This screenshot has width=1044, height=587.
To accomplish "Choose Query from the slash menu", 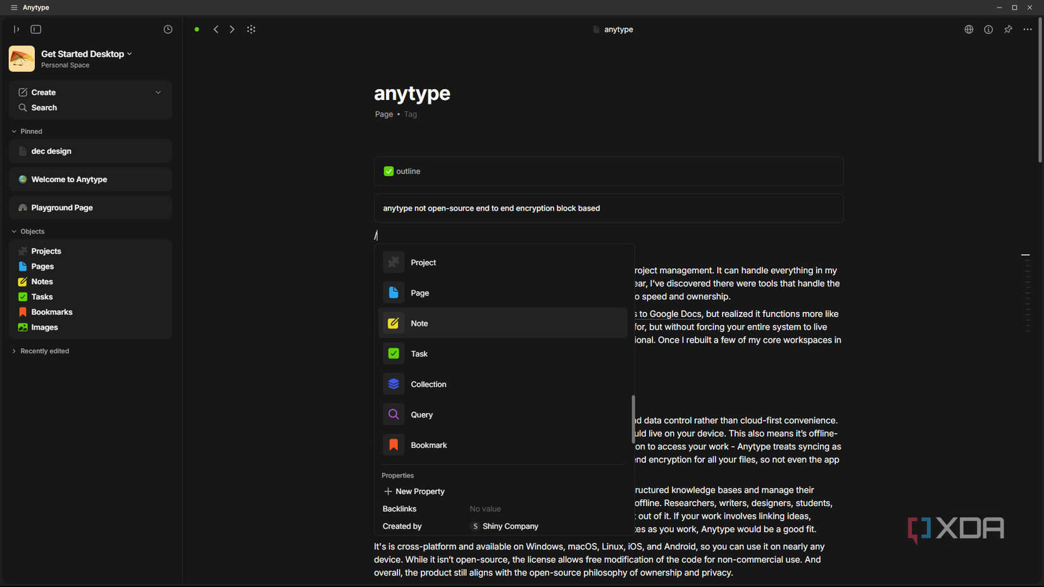I will [x=503, y=414].
